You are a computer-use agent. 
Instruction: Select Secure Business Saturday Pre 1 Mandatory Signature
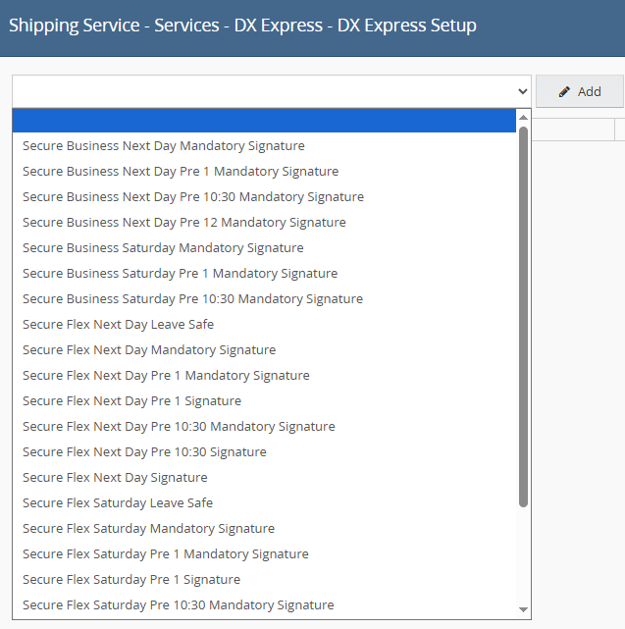point(180,274)
